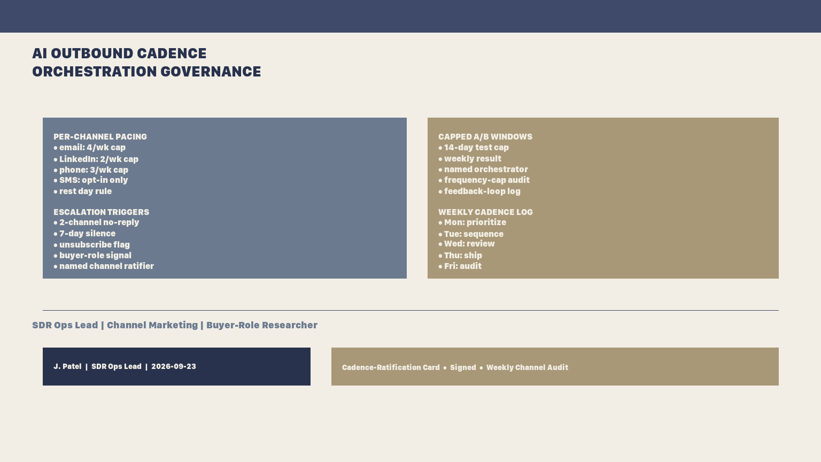This screenshot has width=821, height=462.
Task: Select the 'SMS: opt-in only' line
Action: pyautogui.click(x=90, y=180)
